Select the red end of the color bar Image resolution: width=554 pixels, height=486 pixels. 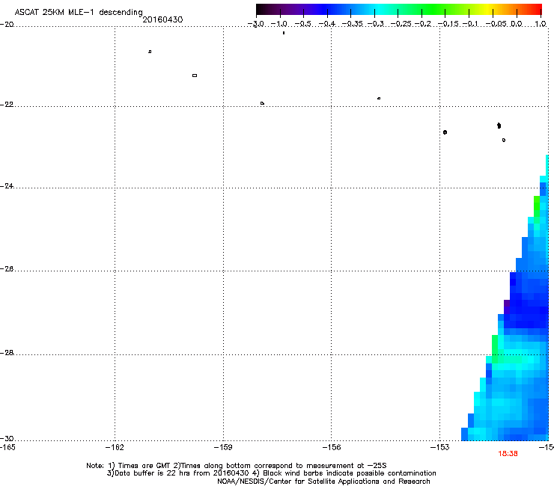(537, 10)
